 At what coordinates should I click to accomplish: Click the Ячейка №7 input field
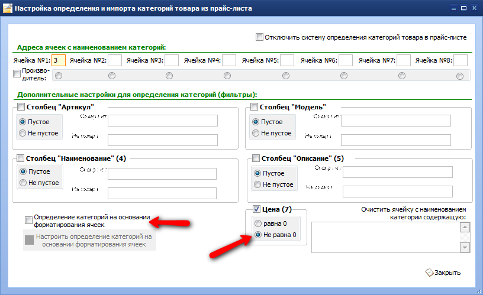click(x=404, y=60)
